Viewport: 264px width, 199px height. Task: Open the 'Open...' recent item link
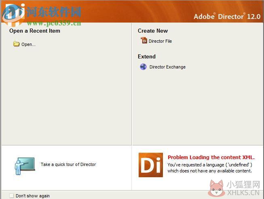point(28,44)
